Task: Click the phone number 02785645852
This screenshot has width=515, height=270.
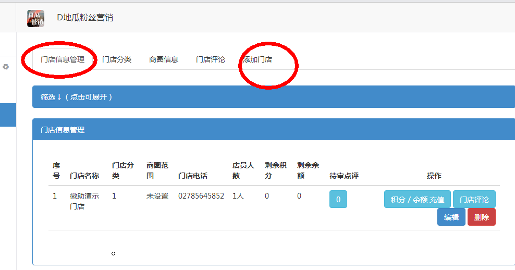Action: click(x=201, y=196)
